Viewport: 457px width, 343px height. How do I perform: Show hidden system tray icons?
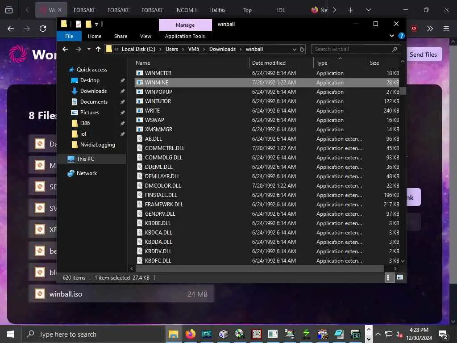378,334
